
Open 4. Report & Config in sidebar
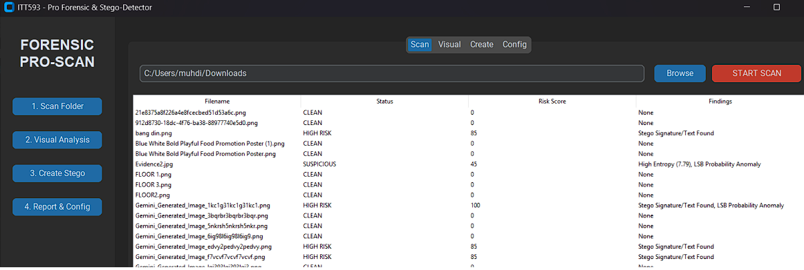point(57,207)
